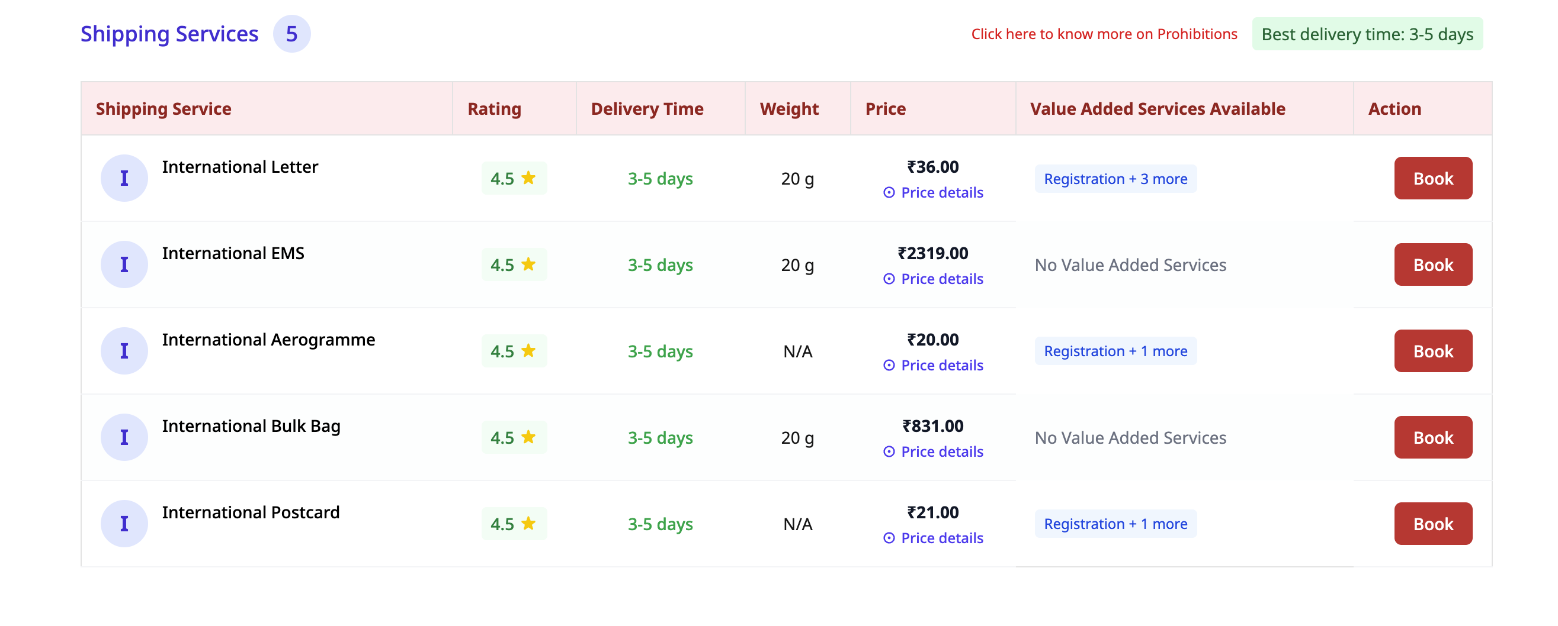Book the International Letter service
Image resolution: width=1558 pixels, height=626 pixels.
coord(1433,178)
